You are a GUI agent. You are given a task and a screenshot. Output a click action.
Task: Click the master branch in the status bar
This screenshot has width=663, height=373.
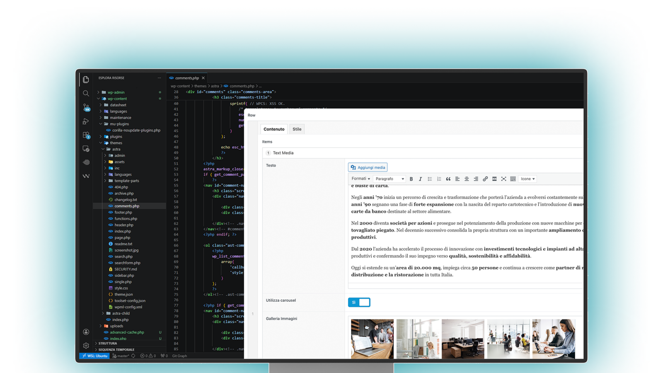[121, 356]
